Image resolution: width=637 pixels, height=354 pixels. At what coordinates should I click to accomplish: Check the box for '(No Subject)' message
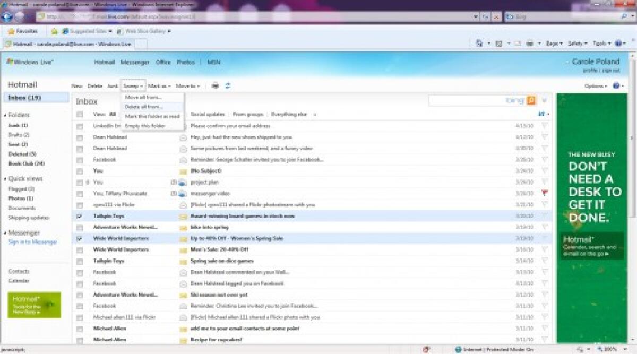pyautogui.click(x=80, y=171)
